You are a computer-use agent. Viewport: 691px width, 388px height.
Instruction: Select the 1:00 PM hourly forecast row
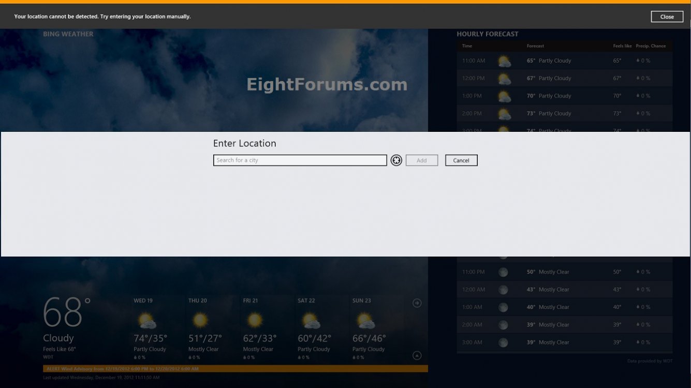pos(564,96)
